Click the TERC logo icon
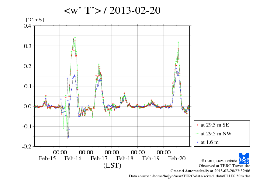The image size is (256, 181). point(244,158)
